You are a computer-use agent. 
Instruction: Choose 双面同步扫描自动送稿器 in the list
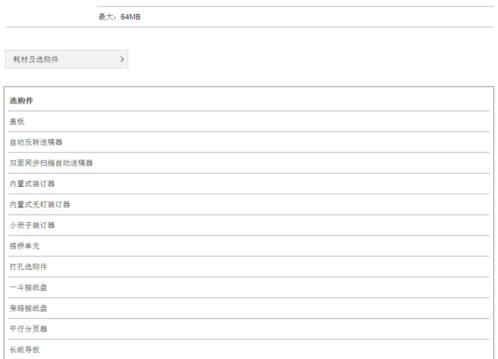(249, 163)
